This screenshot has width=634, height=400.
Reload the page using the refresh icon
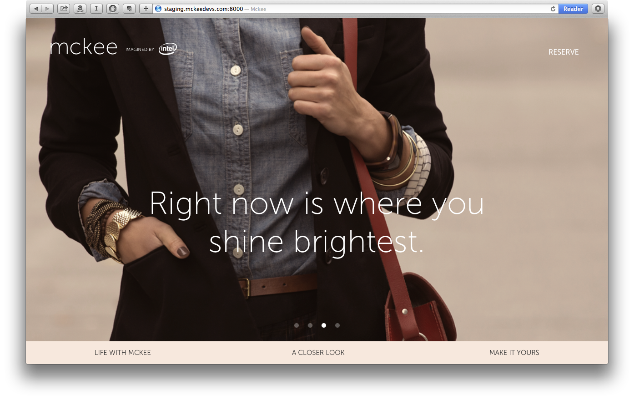point(553,8)
